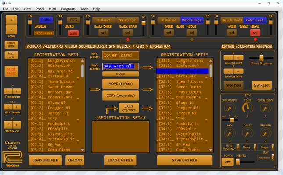Image resolution: width=283 pixels, height=175 pixels.
Task: Click the OVERDRIVE knob
Action: pyautogui.click(x=229, y=108)
